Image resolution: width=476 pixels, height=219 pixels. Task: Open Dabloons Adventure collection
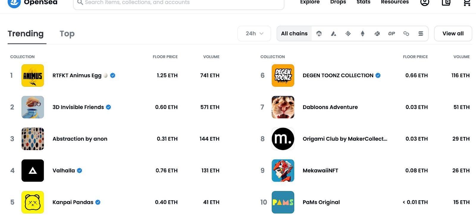point(330,107)
